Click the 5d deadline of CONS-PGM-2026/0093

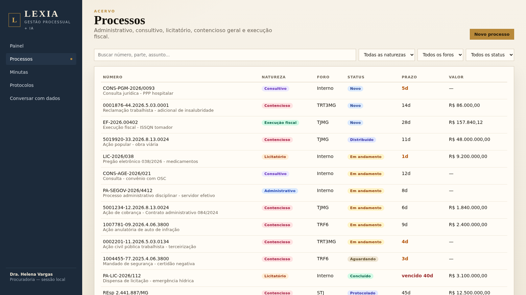coord(405,88)
